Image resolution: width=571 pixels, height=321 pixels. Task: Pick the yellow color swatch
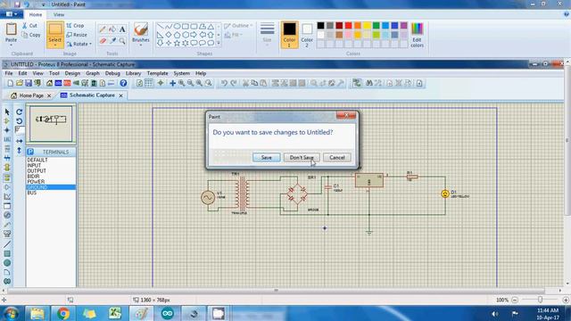pyautogui.click(x=367, y=26)
